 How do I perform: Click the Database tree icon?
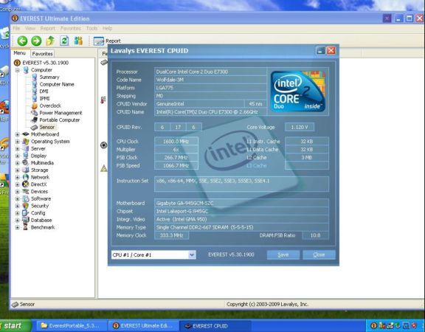click(x=26, y=220)
